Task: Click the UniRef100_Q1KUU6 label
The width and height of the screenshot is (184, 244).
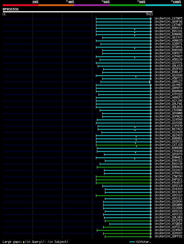Action: (x=168, y=75)
